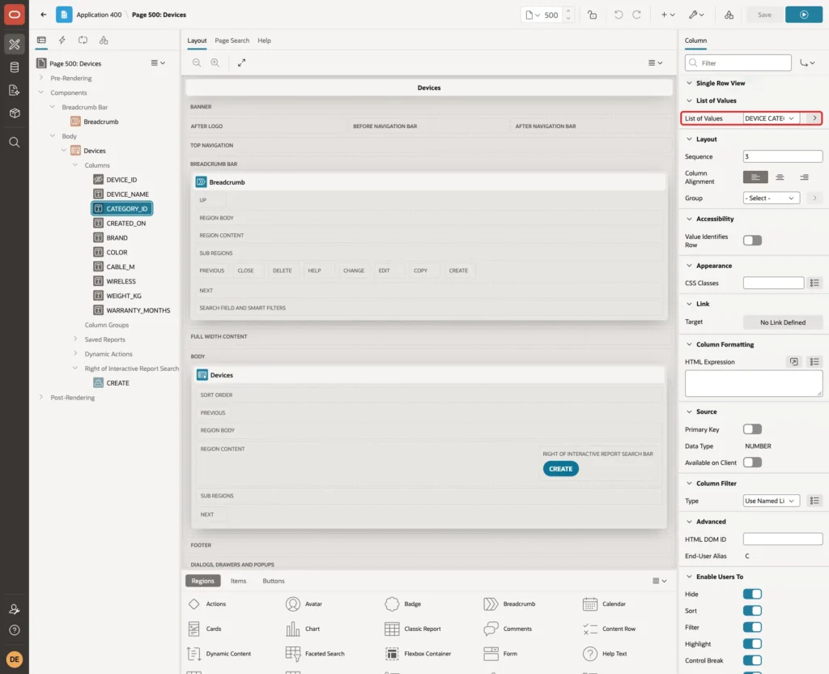Click the CREATE button in layout
The image size is (829, 674).
(x=560, y=469)
